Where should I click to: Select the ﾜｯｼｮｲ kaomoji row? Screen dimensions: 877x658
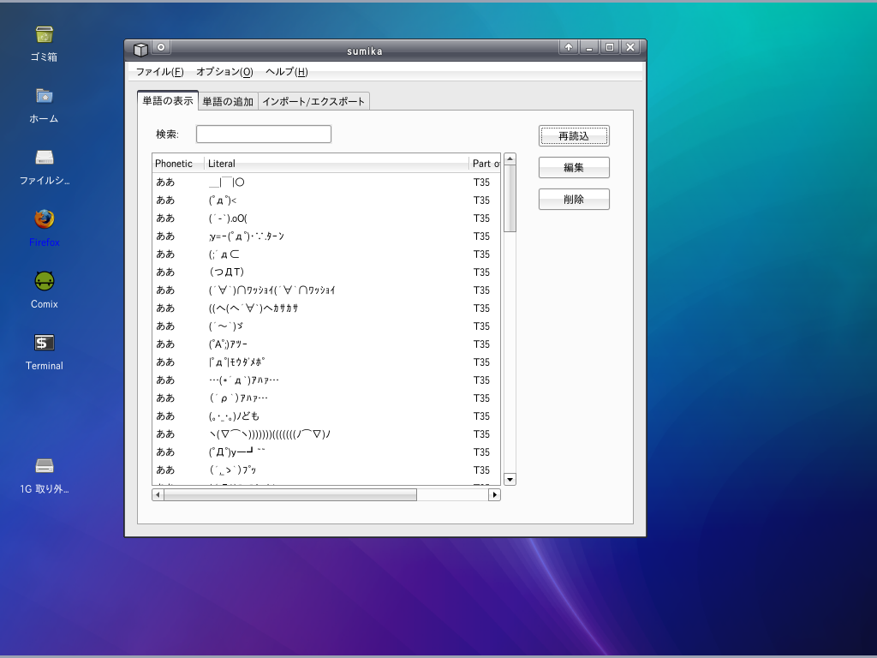[x=326, y=290]
